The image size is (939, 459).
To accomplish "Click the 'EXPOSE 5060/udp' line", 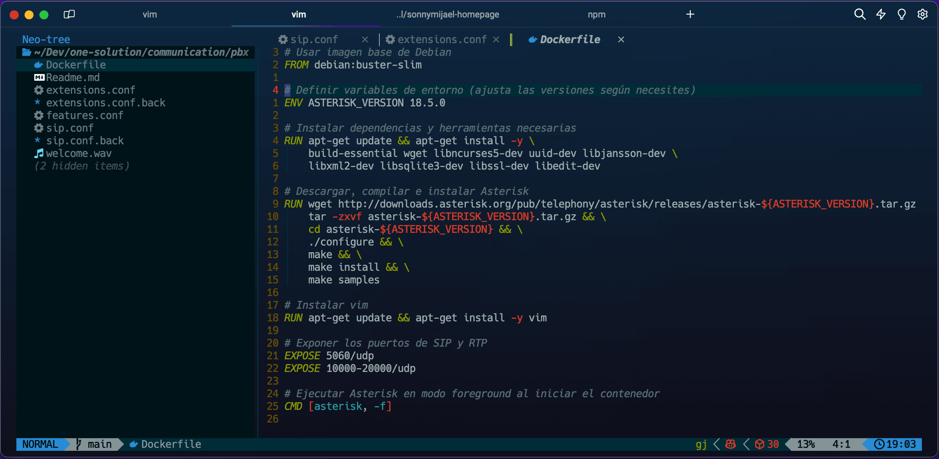I will pyautogui.click(x=329, y=356).
